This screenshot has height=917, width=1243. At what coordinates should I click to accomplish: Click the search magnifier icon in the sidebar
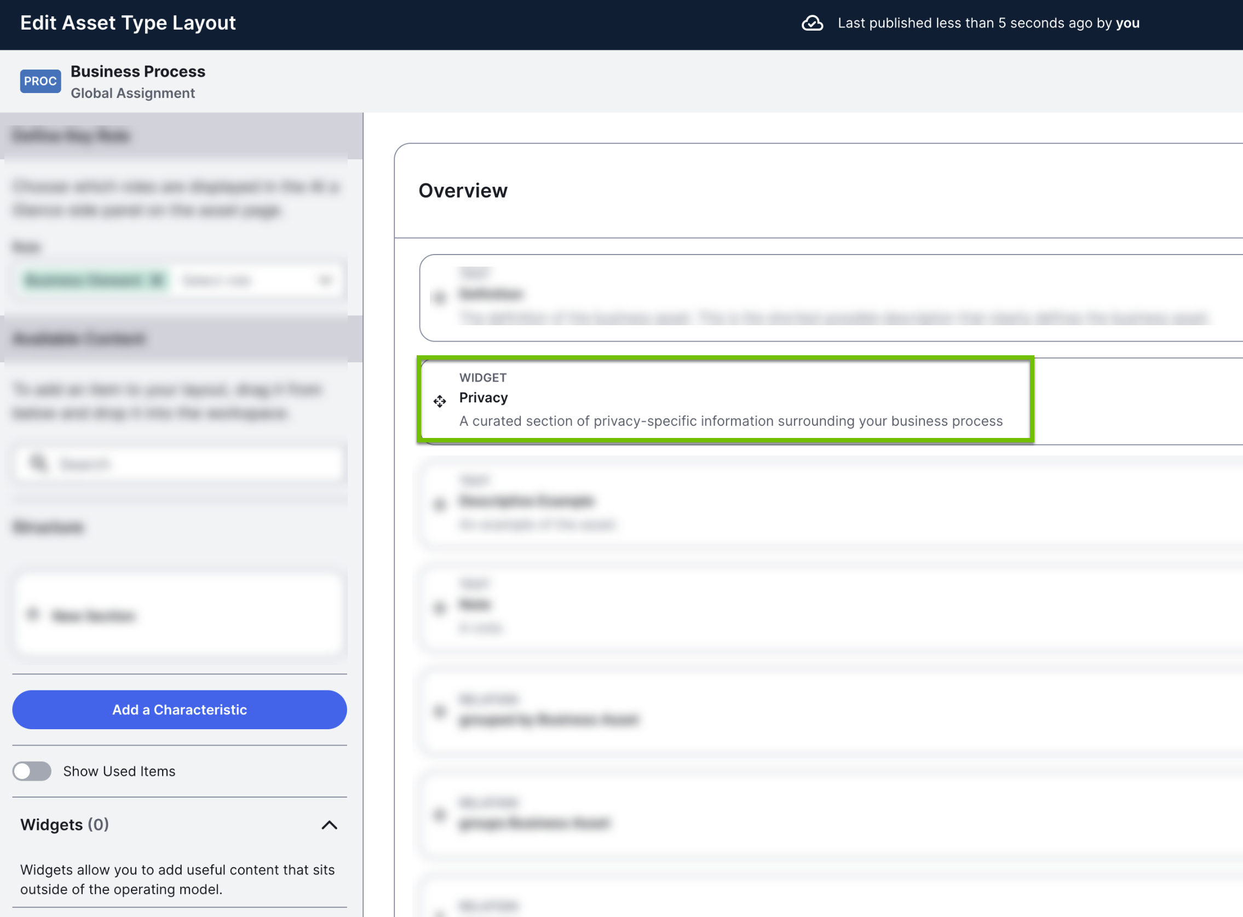pyautogui.click(x=38, y=464)
